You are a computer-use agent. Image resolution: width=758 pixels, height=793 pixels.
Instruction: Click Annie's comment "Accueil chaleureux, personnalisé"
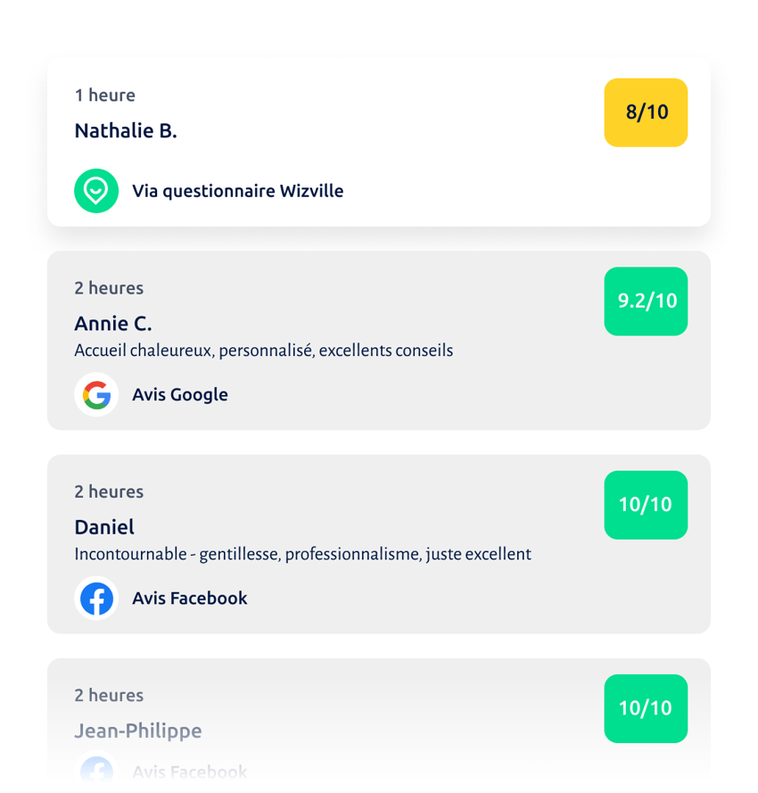coord(263,351)
